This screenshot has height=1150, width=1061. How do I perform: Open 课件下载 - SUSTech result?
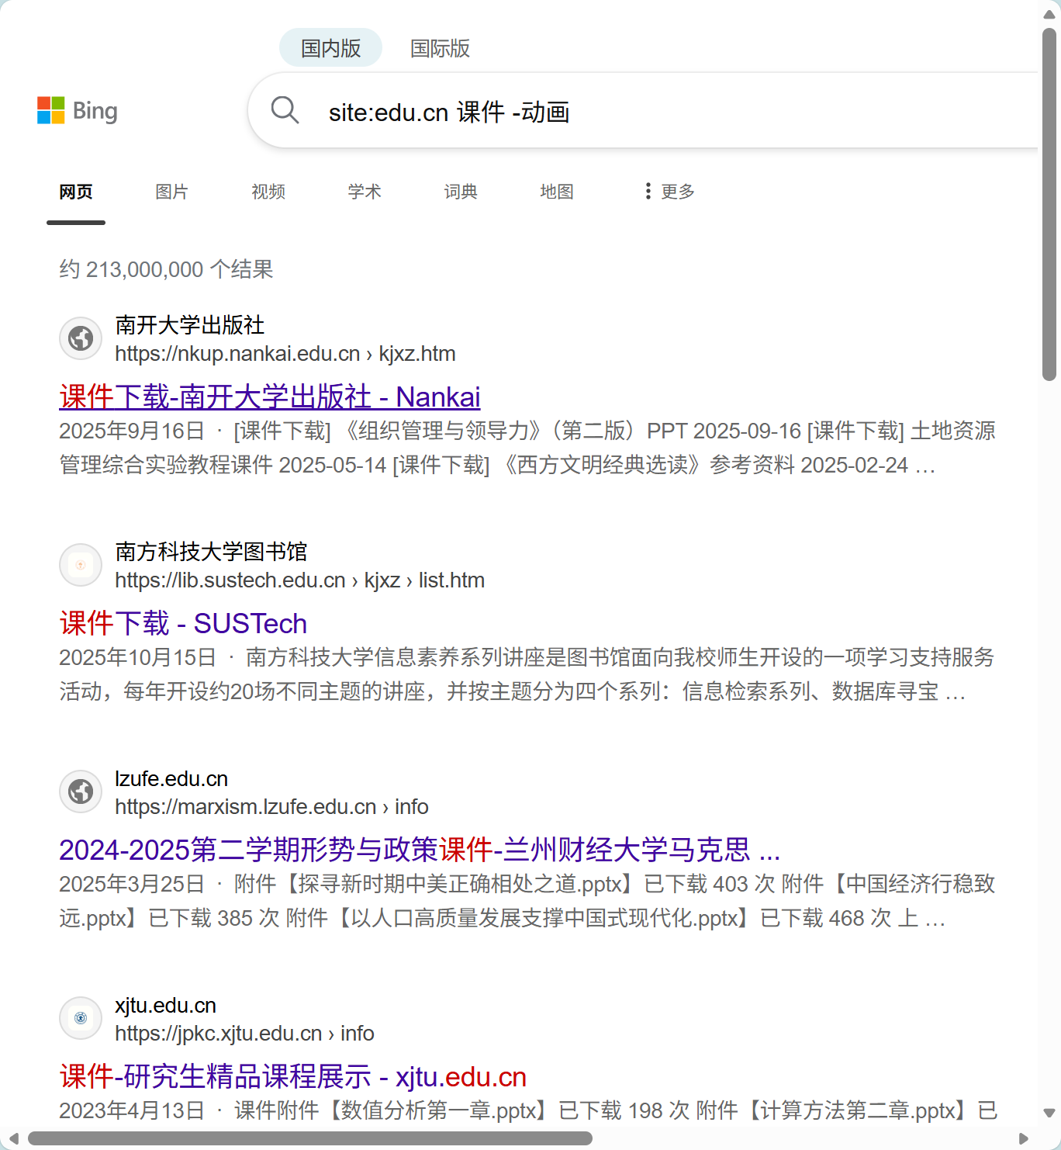pos(183,623)
